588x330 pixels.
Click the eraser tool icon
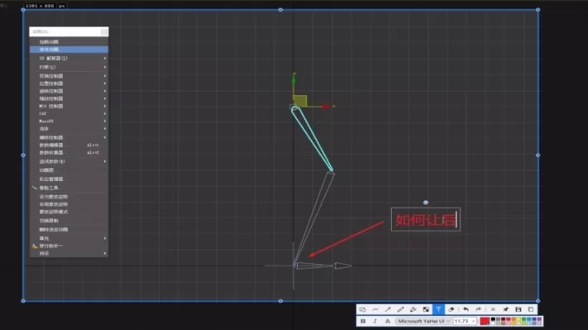point(451,309)
